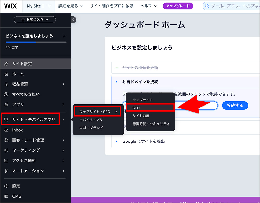Click the device icon beside サイト・モバイルアプリ
Screen dimensions: 260x203
(x=6, y=120)
